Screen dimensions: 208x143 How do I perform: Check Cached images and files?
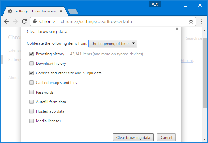[31, 83]
